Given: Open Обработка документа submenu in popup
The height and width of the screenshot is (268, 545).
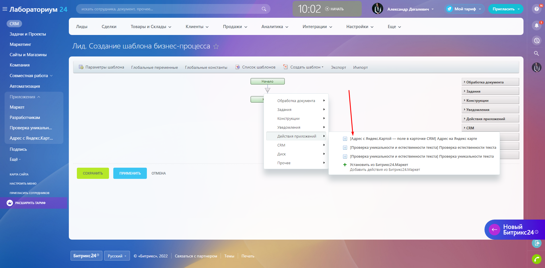Looking at the screenshot, I should (296, 101).
